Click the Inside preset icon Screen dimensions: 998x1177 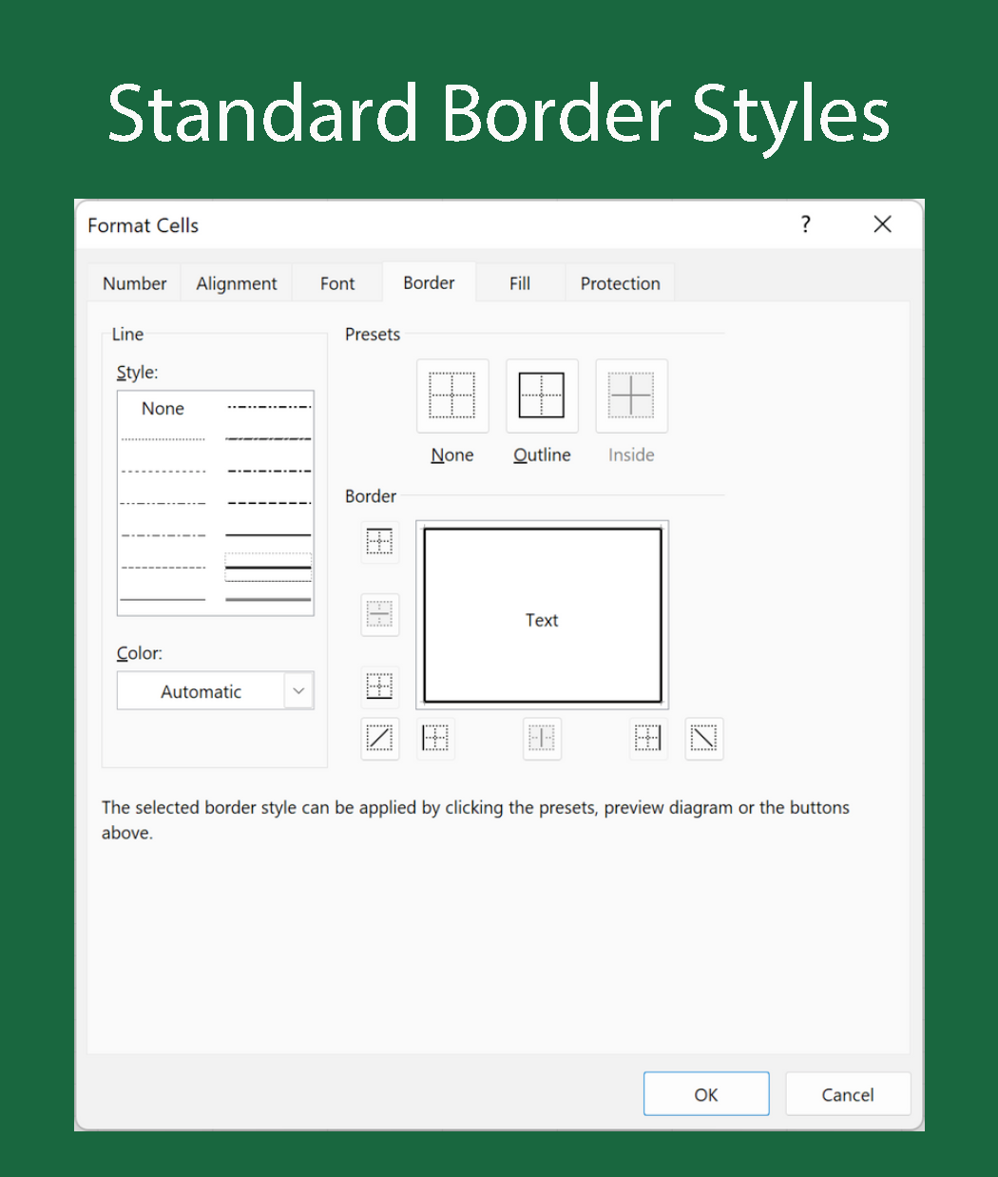(631, 396)
